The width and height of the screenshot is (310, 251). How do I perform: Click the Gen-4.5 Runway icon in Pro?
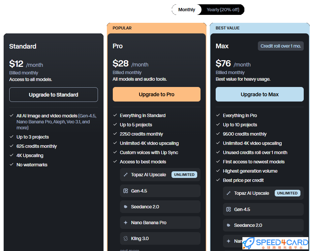[126, 191]
